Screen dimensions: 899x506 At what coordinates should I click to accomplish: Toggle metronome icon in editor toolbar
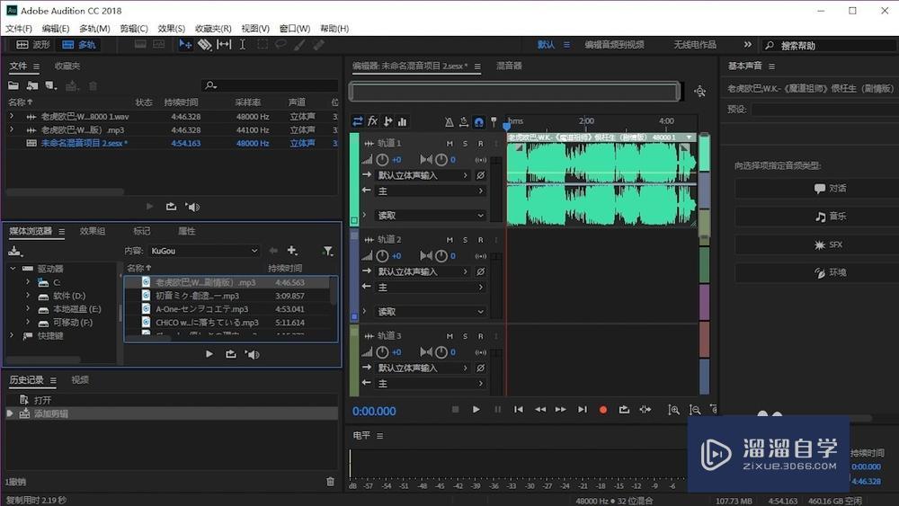(449, 121)
